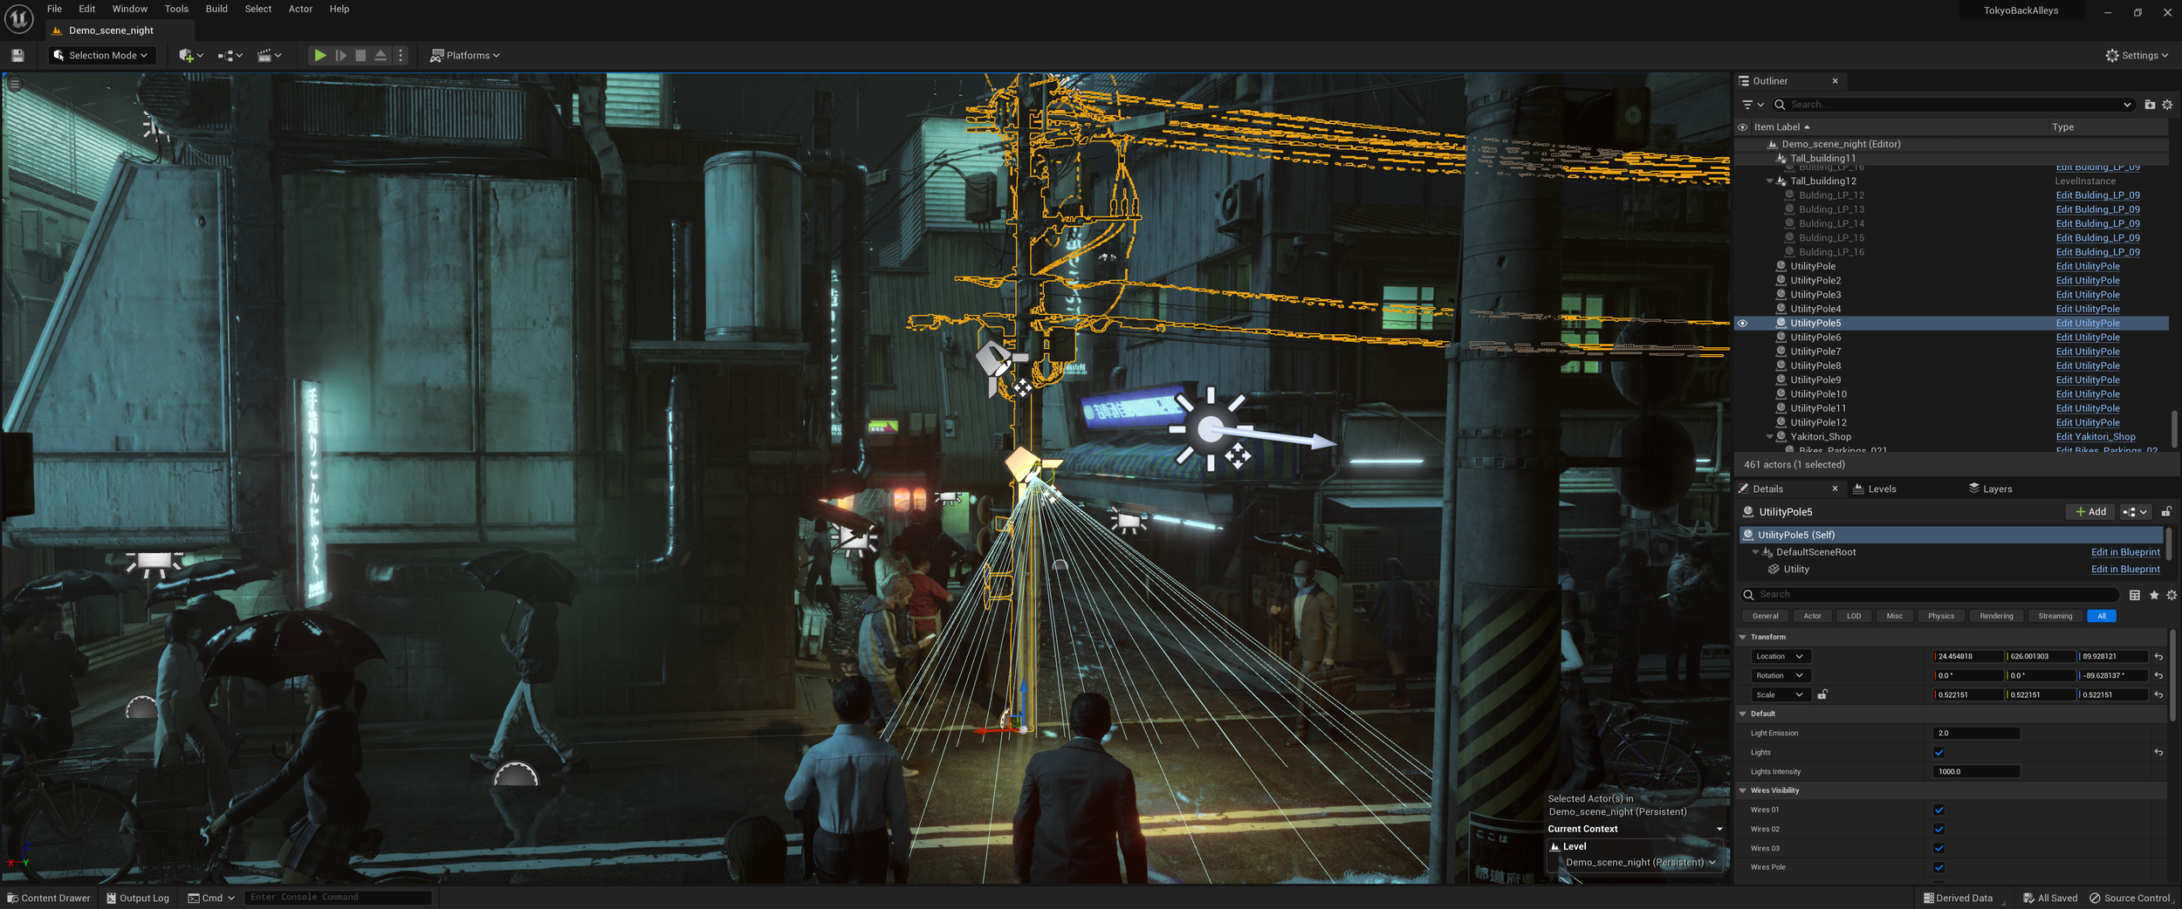This screenshot has height=909, width=2182.
Task: Open the Details view options table icon
Action: pos(2134,595)
